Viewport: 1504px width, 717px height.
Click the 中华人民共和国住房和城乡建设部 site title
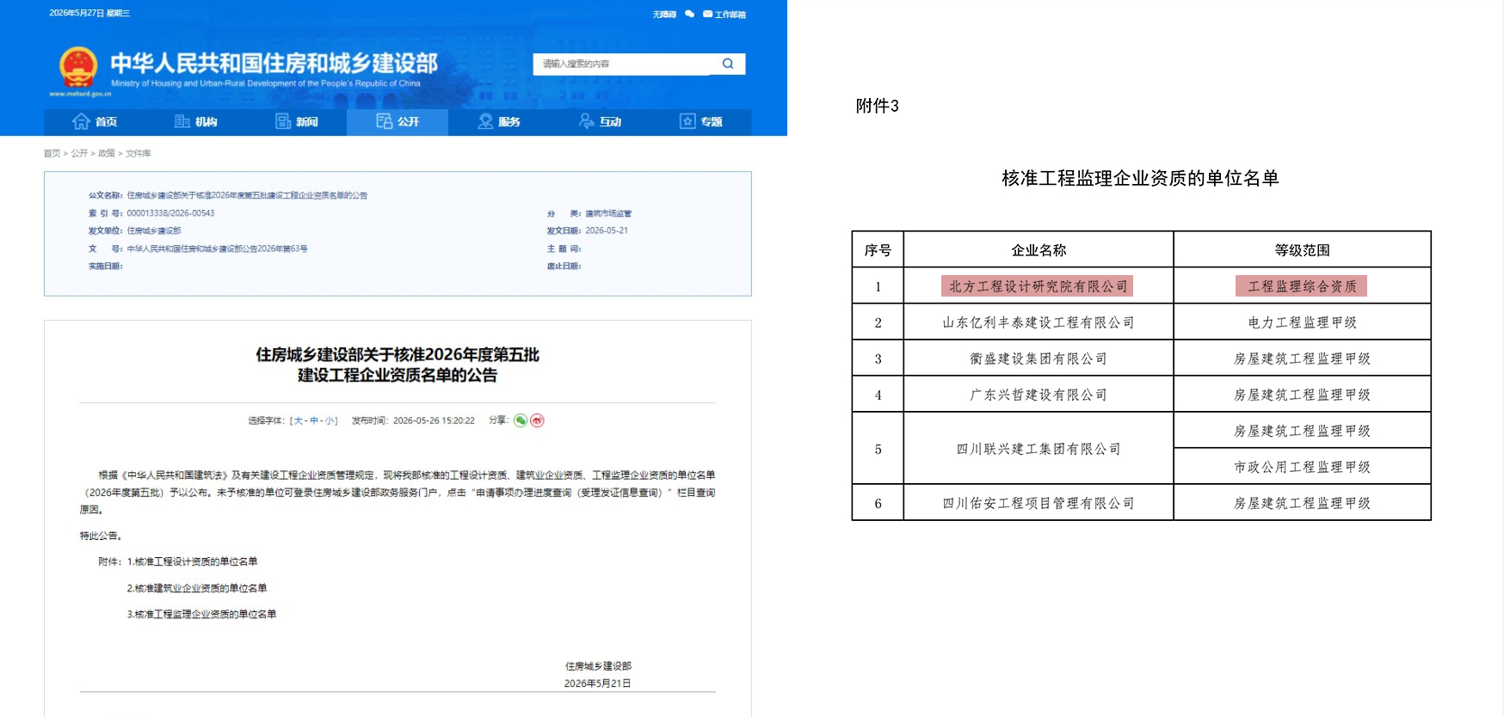click(x=274, y=63)
